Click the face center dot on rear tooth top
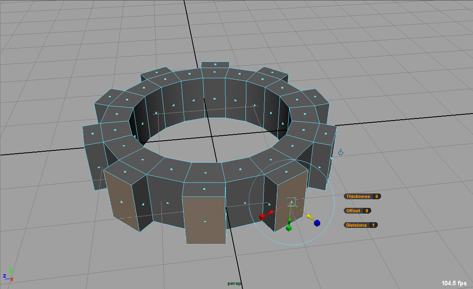 (x=215, y=64)
